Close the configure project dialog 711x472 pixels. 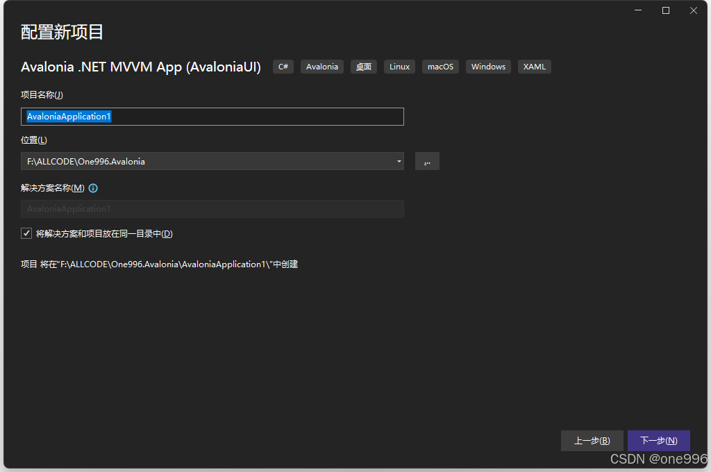tap(694, 10)
